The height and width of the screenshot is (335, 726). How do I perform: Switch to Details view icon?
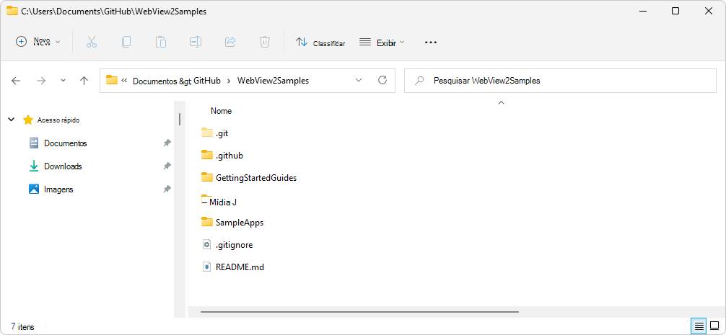pos(699,326)
